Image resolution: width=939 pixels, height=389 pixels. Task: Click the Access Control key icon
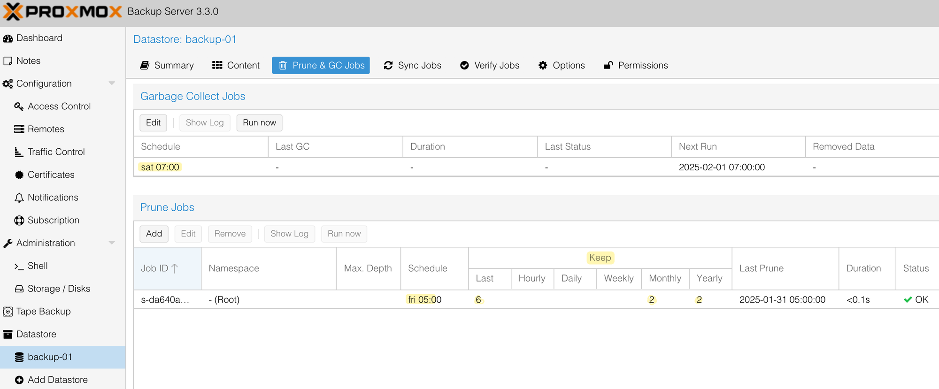(x=19, y=107)
